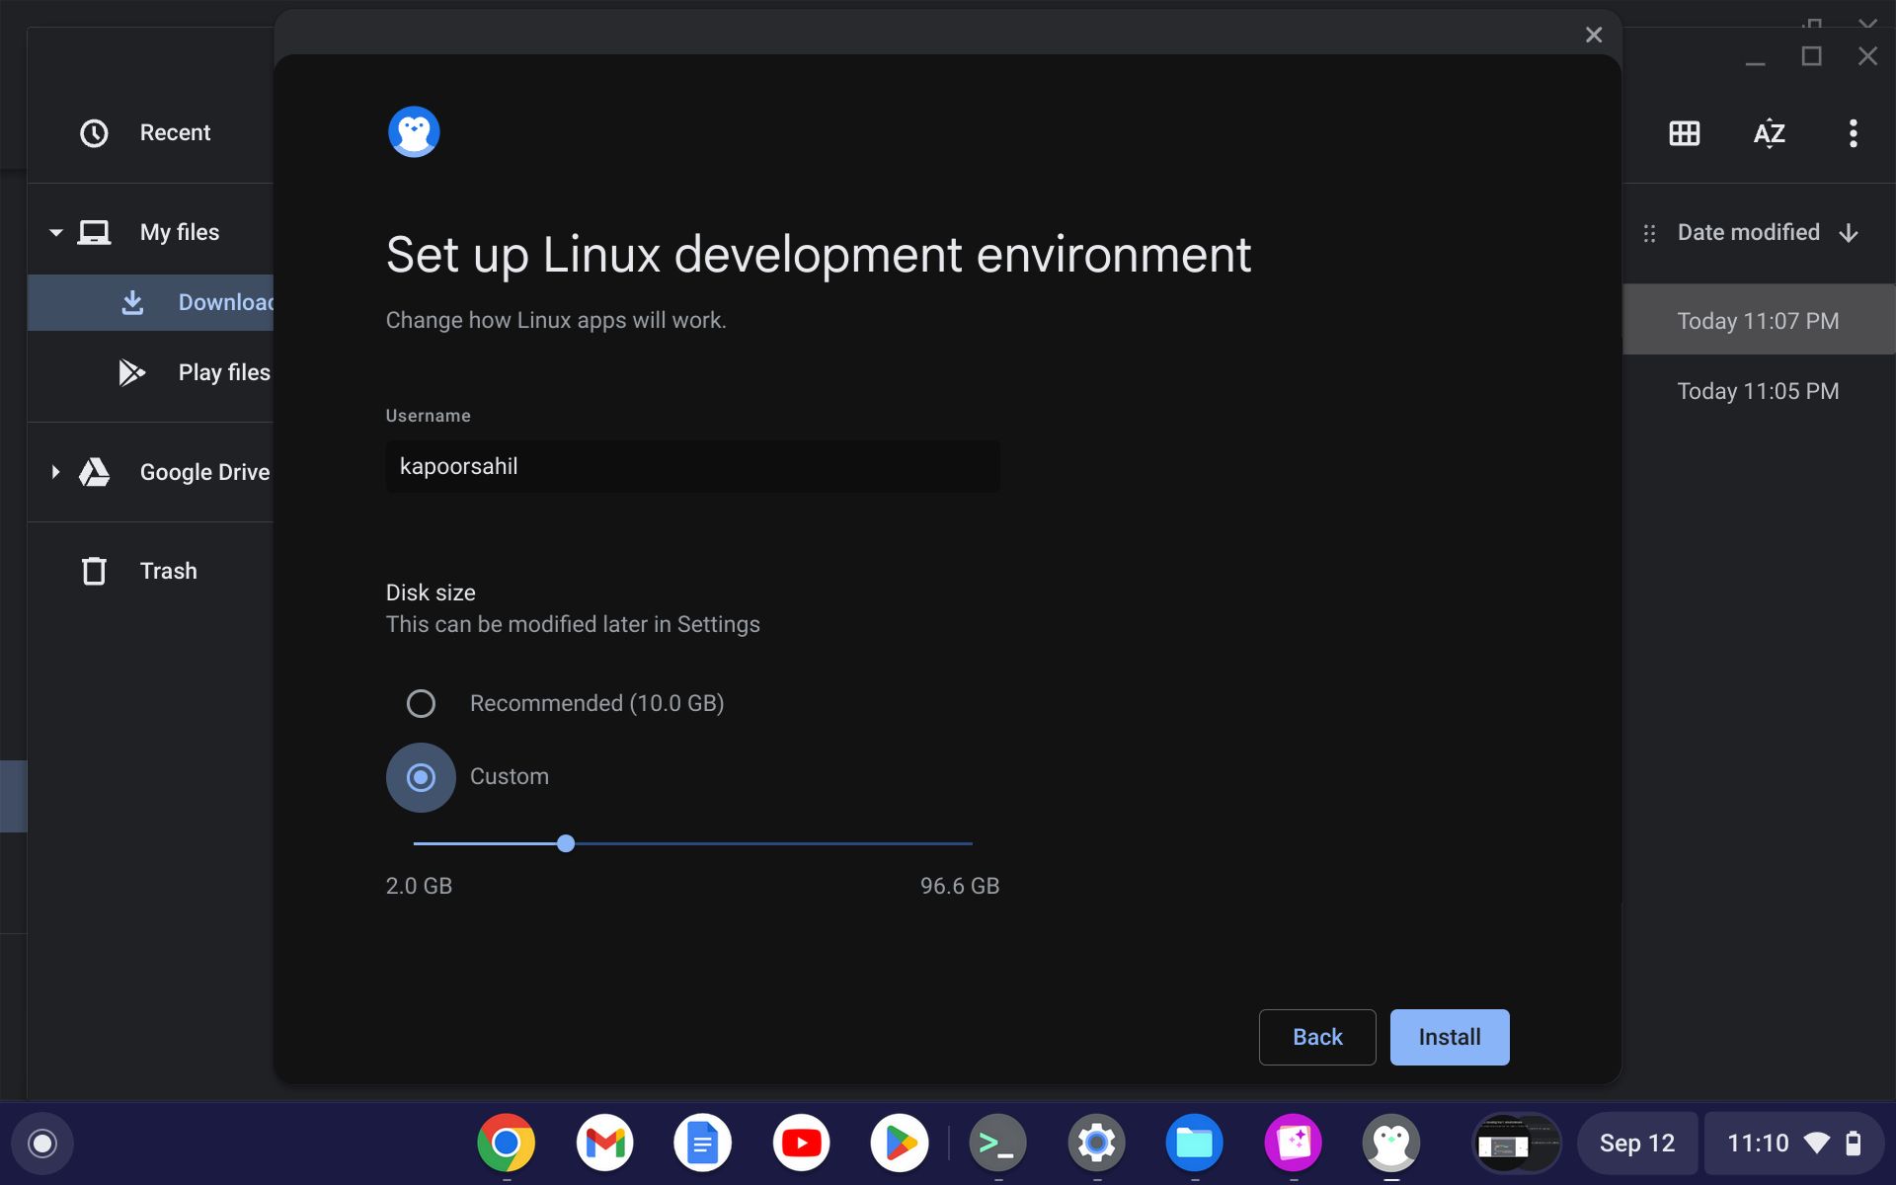Click the launcher circle button

[x=42, y=1144]
